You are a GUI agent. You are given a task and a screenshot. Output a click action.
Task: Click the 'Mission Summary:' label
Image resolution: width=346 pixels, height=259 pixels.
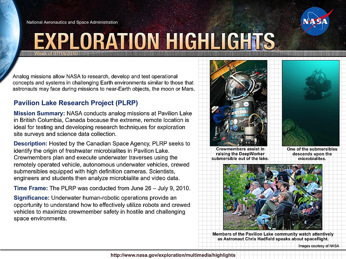[39, 113]
